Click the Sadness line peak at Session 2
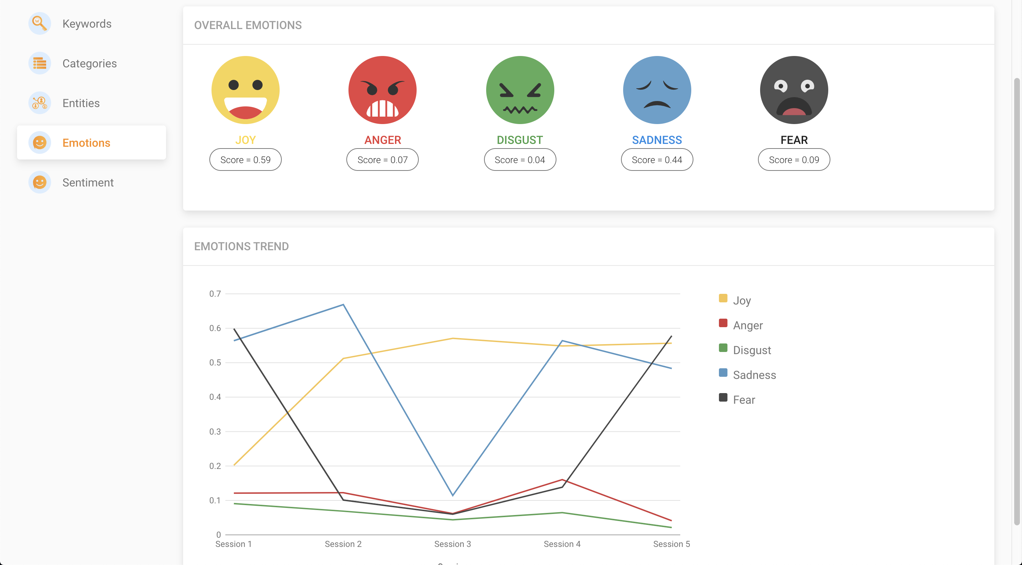The width and height of the screenshot is (1022, 565). click(343, 304)
